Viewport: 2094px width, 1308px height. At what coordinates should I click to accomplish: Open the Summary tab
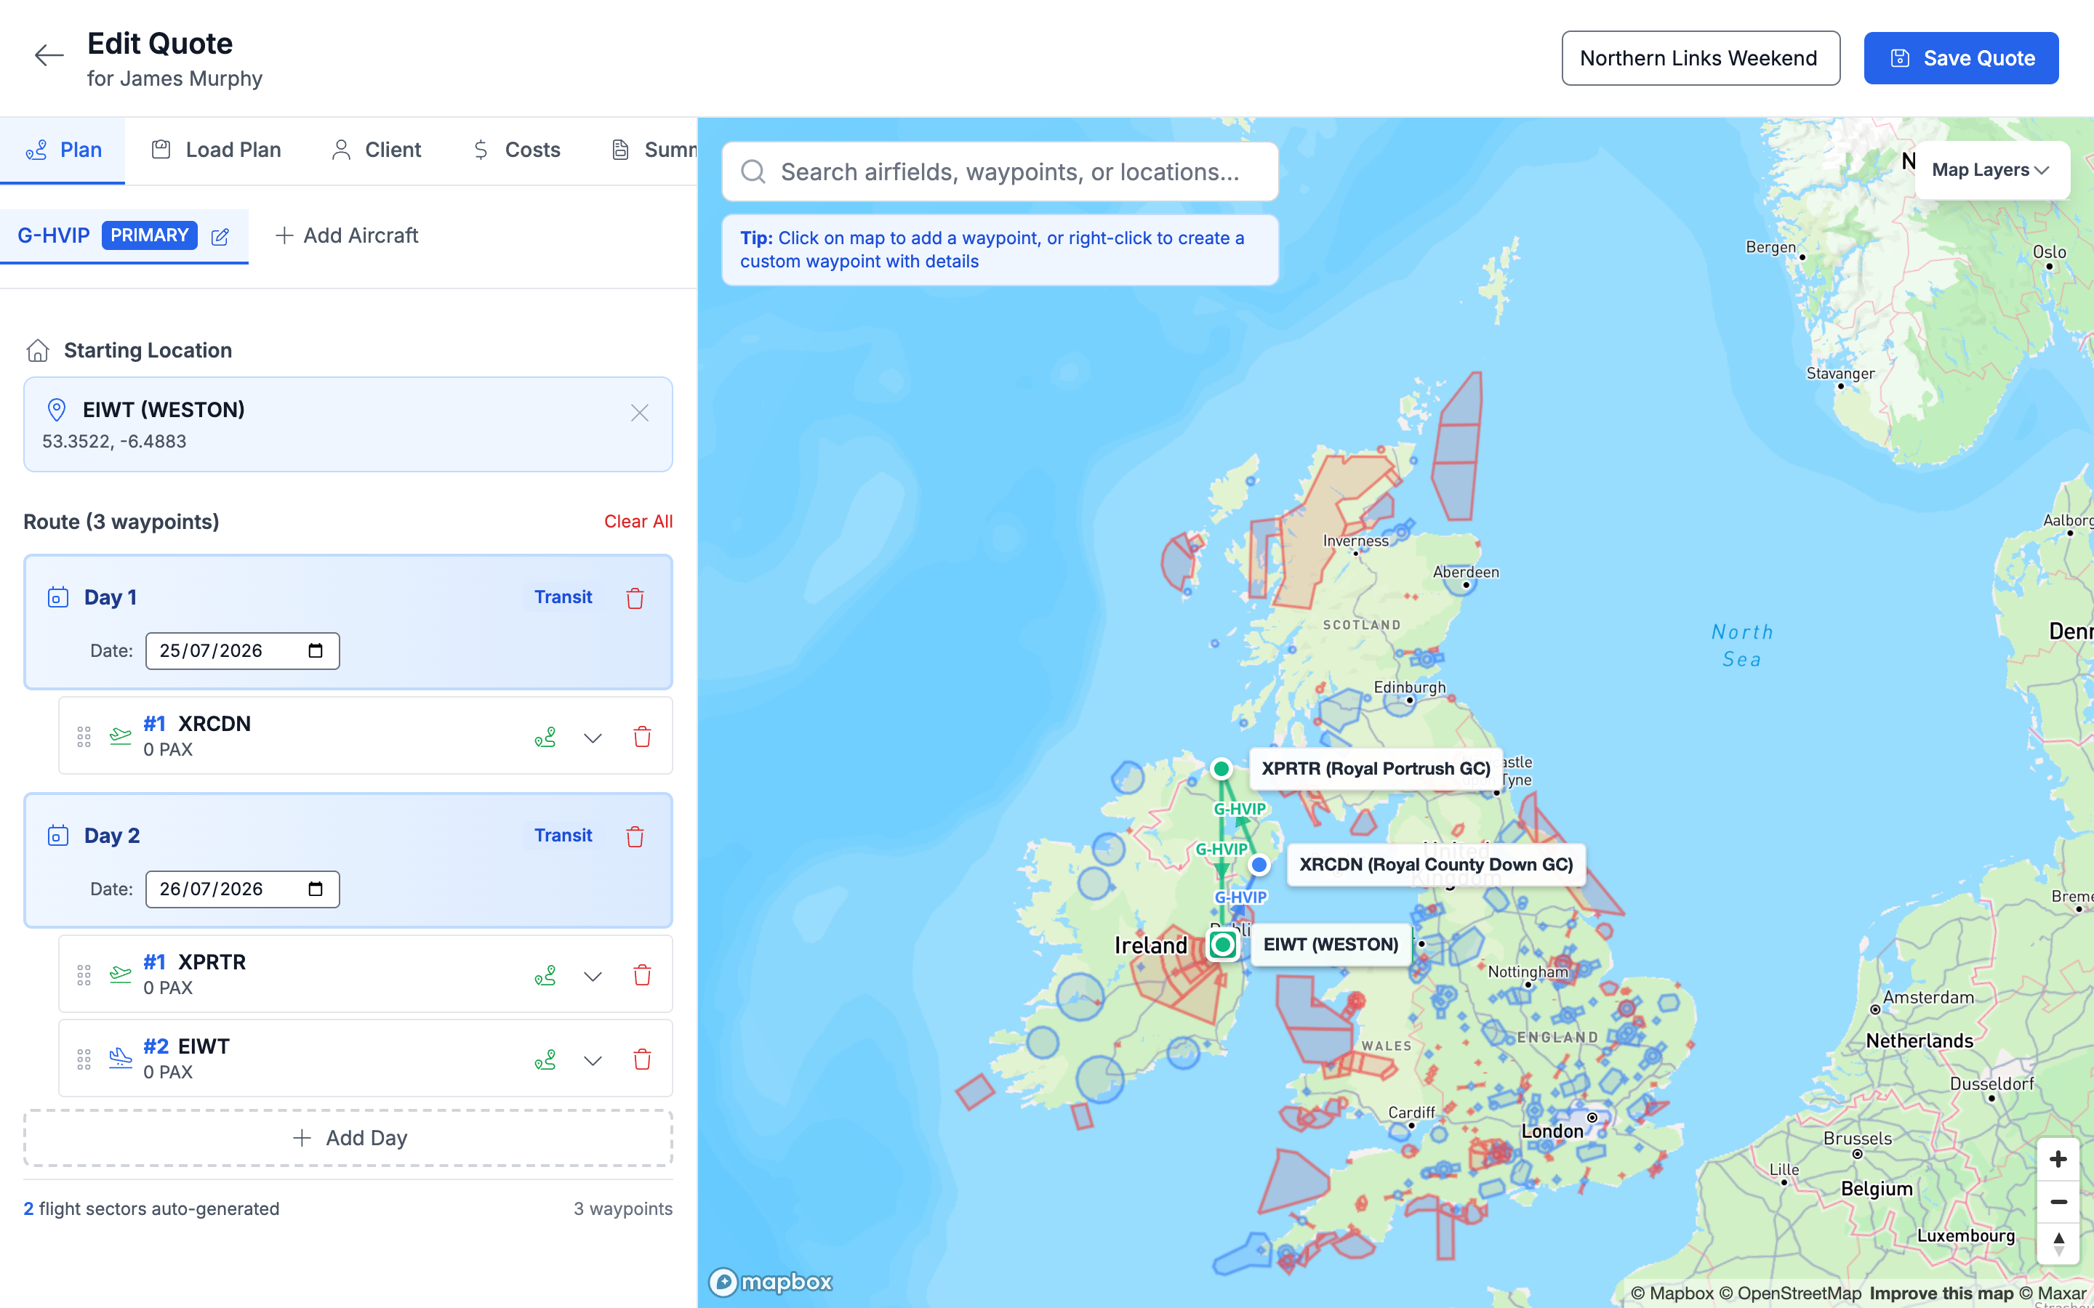coord(654,150)
